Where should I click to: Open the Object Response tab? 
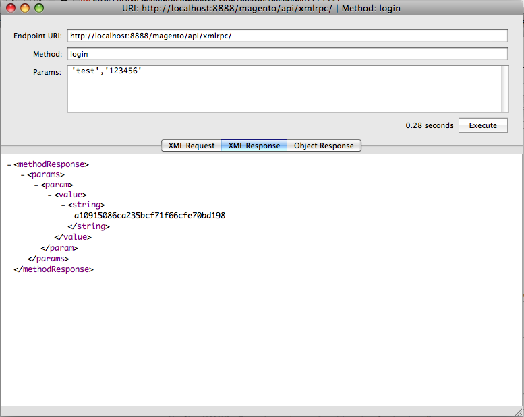pos(324,146)
